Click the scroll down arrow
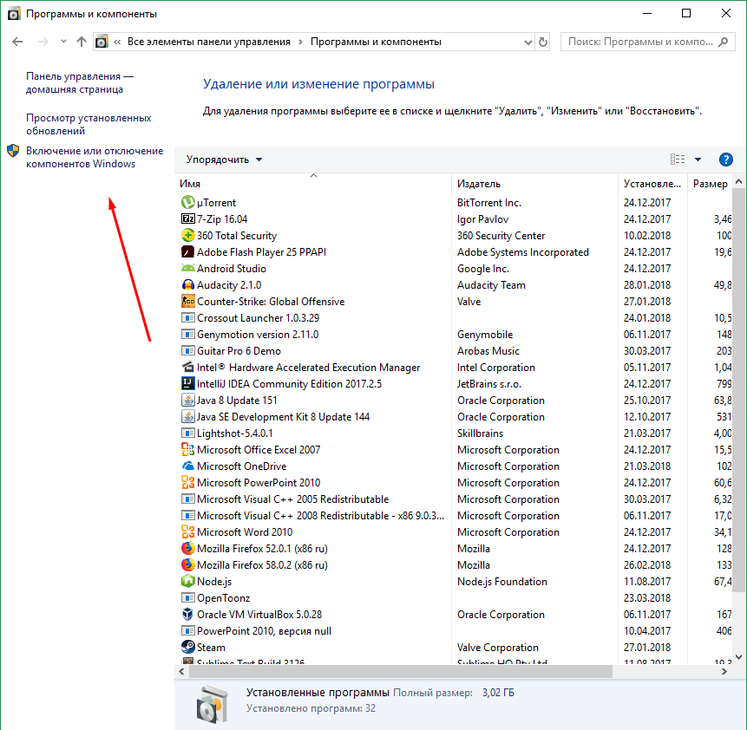747x730 pixels. click(x=739, y=657)
